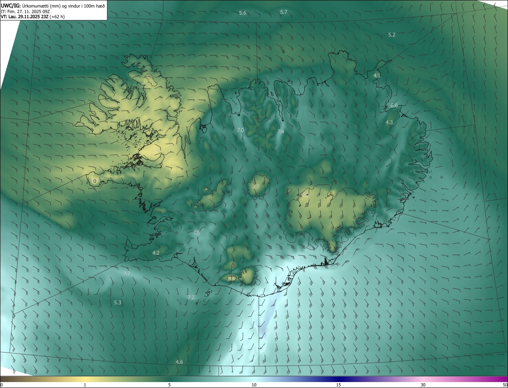Click the 5 tick on the color scale
This screenshot has height=388, width=508.
pos(169,385)
